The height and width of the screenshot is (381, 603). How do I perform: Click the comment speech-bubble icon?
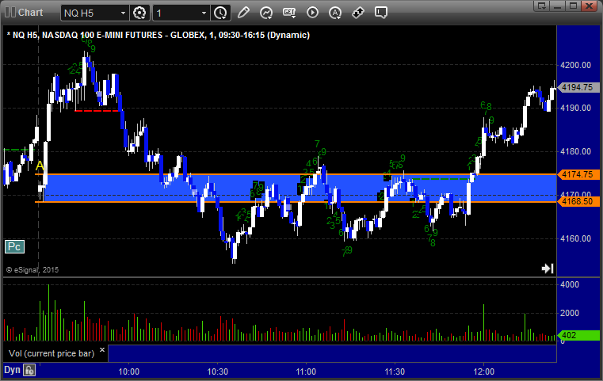(381, 13)
